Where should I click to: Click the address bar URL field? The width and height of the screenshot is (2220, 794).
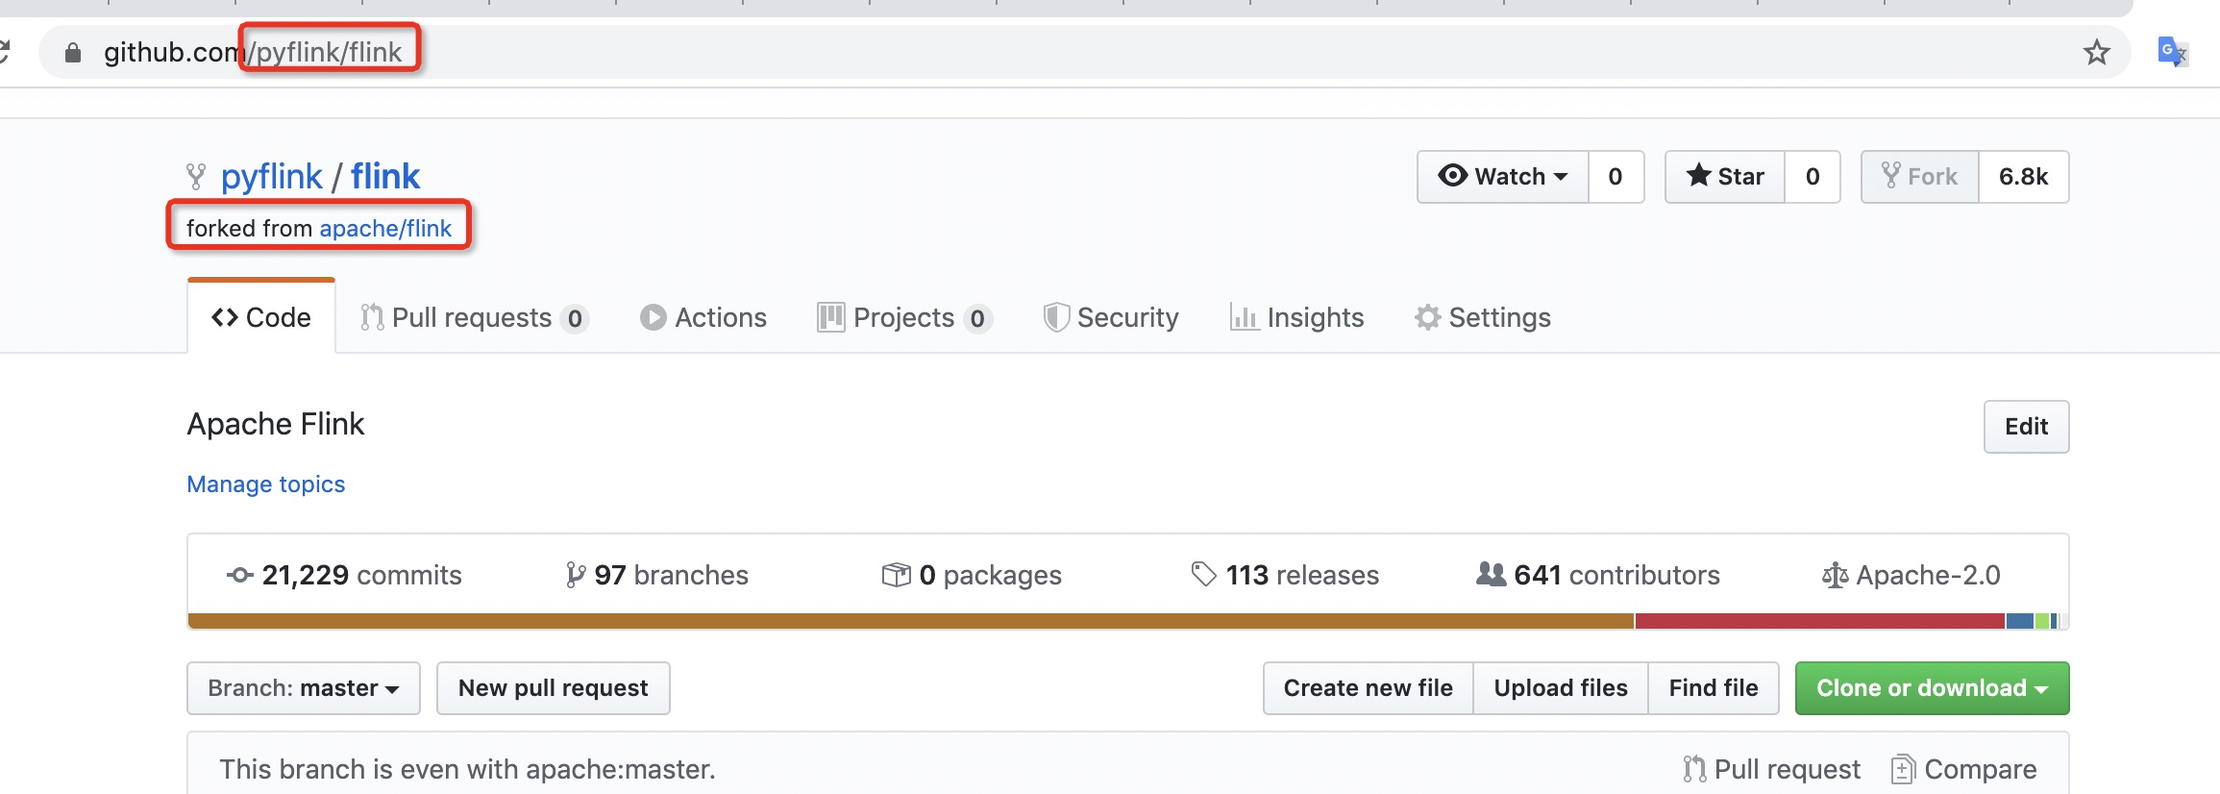pyautogui.click(x=1084, y=52)
